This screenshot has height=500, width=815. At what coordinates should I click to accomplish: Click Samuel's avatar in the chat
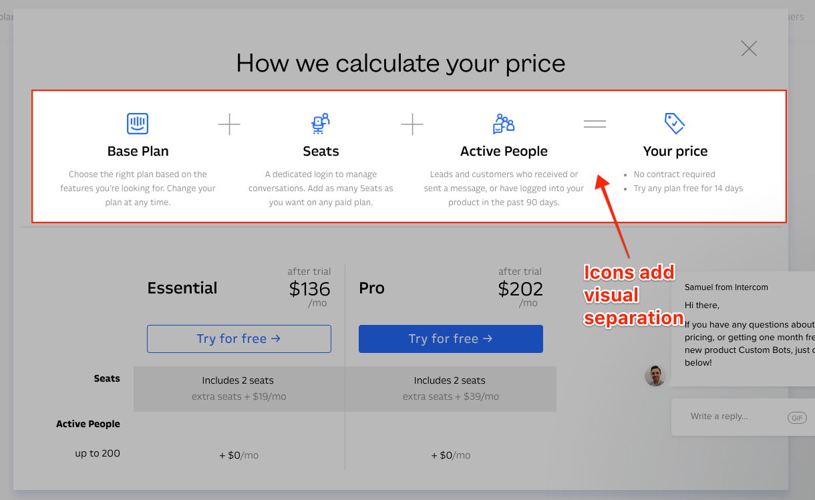655,376
